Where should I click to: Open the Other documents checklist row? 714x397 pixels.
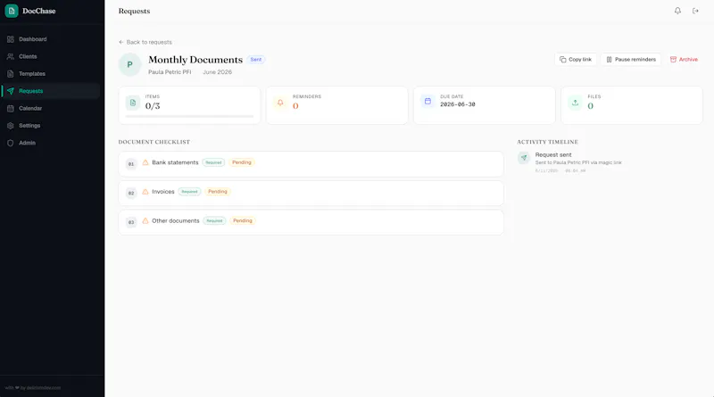[x=311, y=222]
